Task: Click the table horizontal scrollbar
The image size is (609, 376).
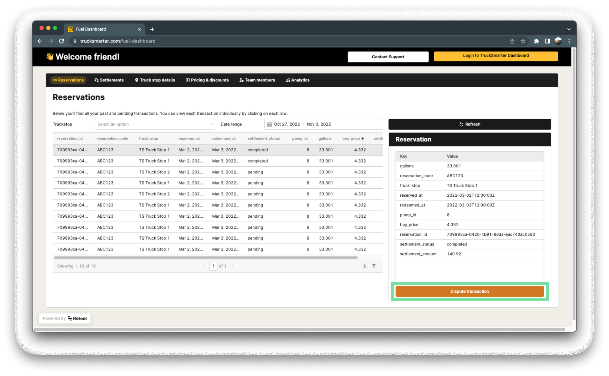Action: pos(206,258)
